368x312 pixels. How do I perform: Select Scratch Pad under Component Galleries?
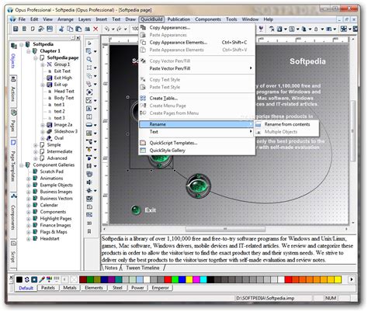(51, 172)
